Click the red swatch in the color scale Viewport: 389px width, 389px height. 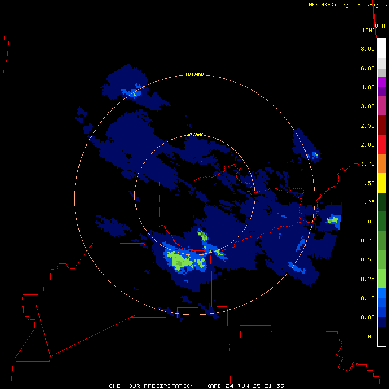pyautogui.click(x=382, y=144)
